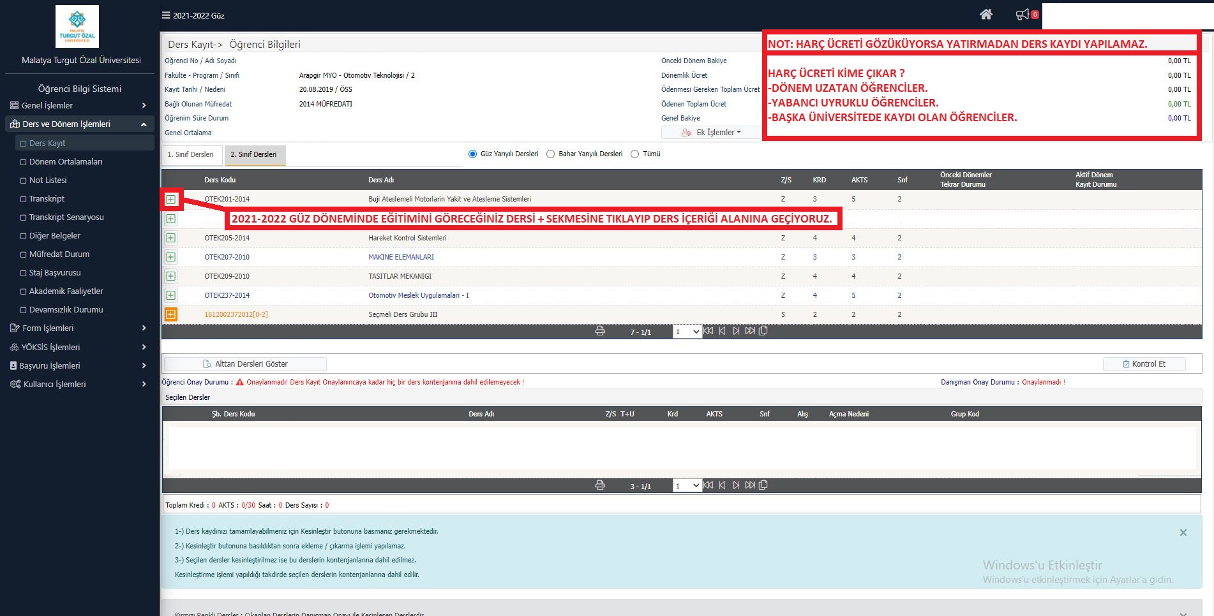Viewport: 1214px width, 616px height.
Task: Open page number dropdown in course list pager
Action: [x=687, y=332]
